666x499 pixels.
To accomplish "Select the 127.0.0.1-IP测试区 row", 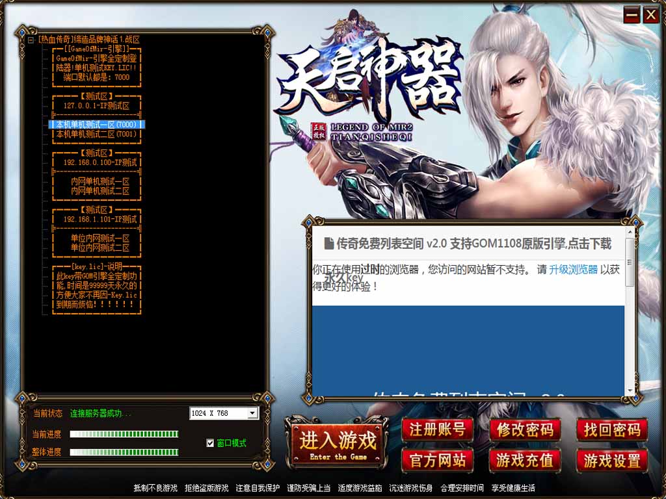I will coord(97,106).
